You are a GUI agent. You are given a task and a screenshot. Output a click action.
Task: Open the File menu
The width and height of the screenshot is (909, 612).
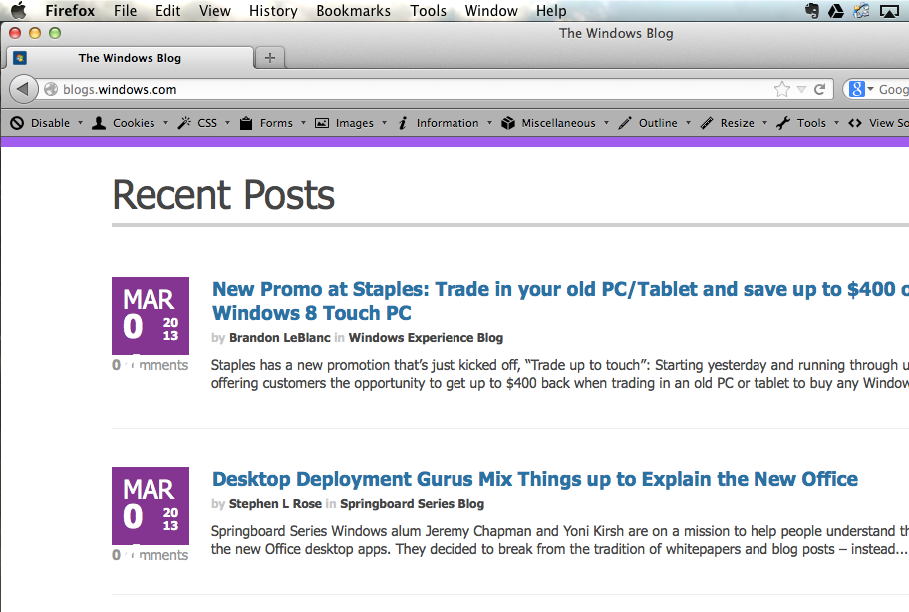pos(125,10)
